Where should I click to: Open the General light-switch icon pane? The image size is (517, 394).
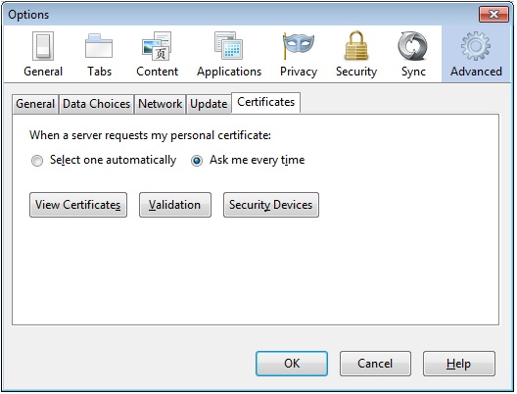(x=43, y=55)
